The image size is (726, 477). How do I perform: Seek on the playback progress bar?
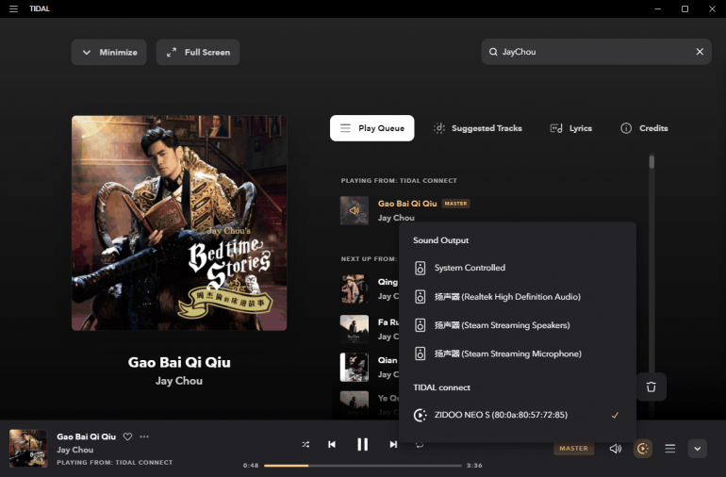pos(363,466)
